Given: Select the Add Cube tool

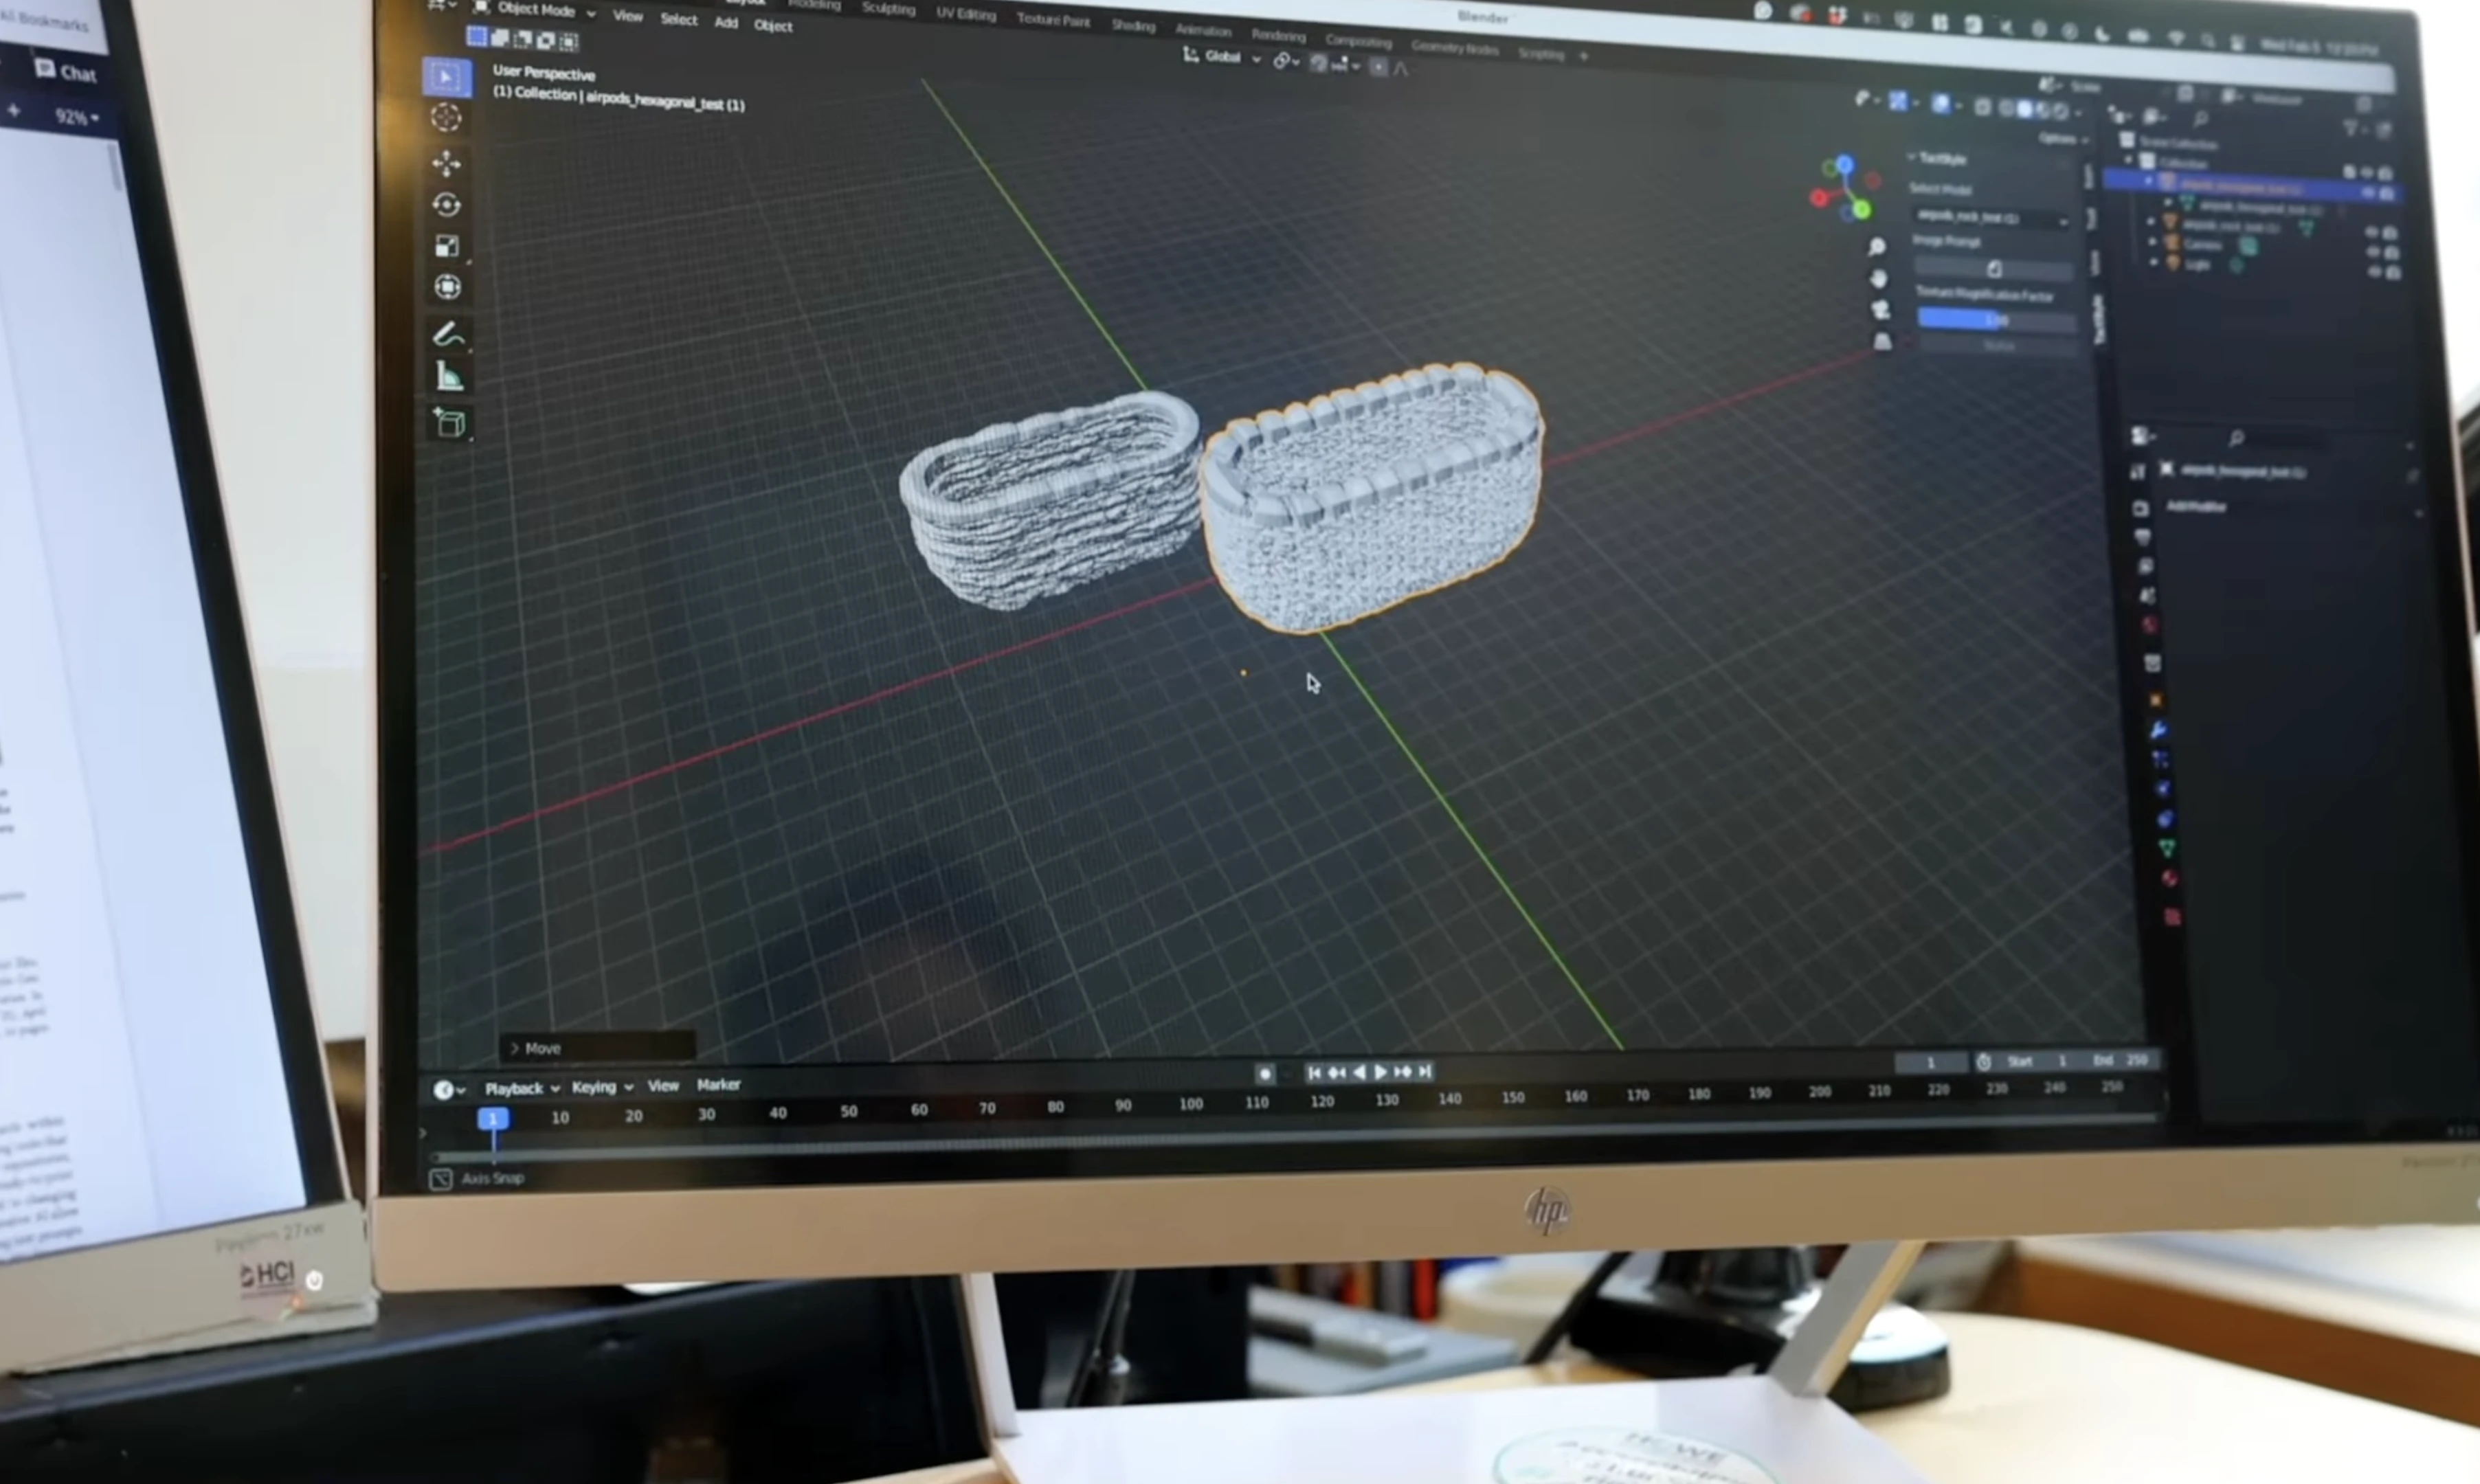Looking at the screenshot, I should tap(451, 423).
